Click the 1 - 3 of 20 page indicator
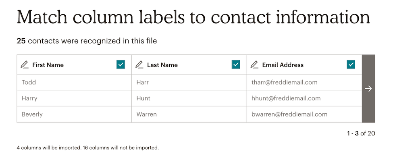This screenshot has width=393, height=156. pos(361,133)
